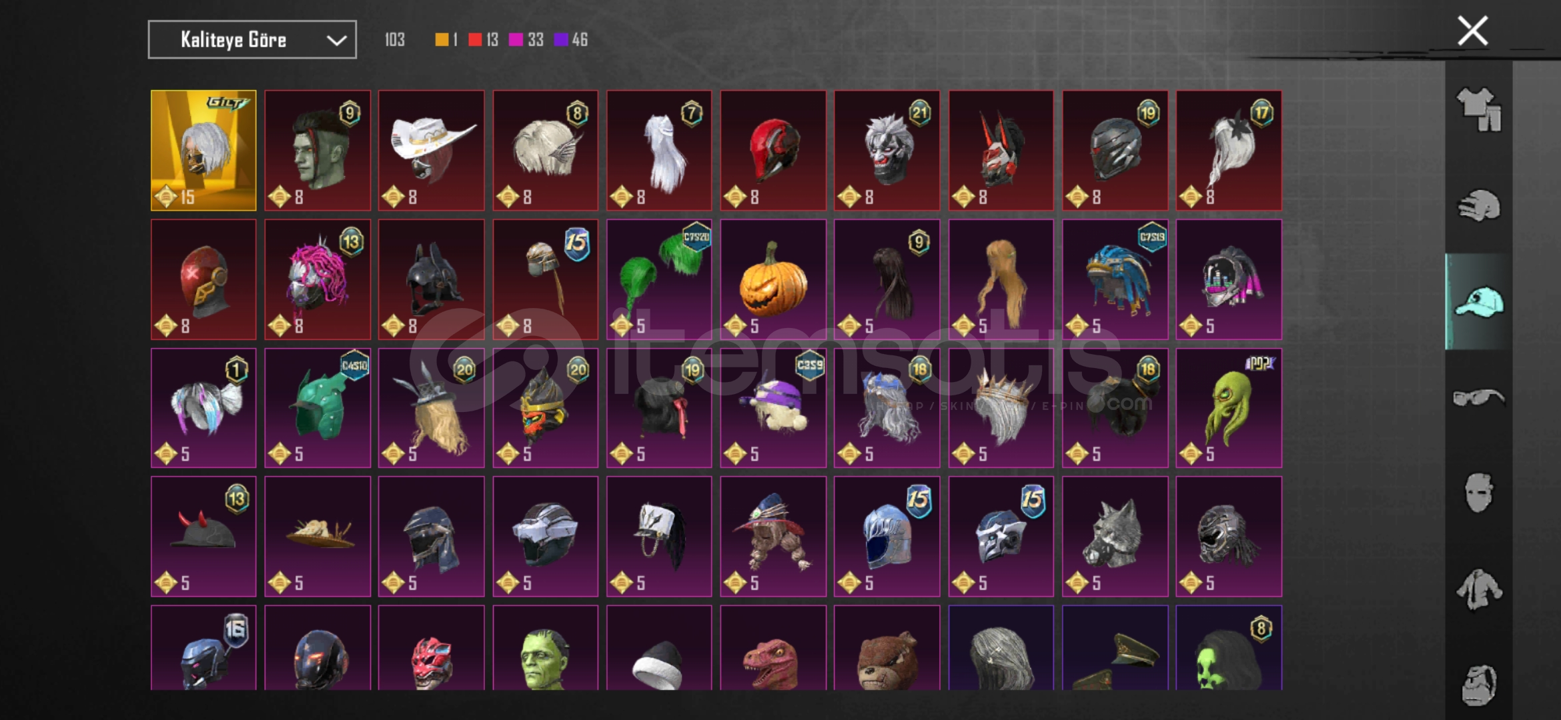Screen dimensions: 1561x720
Task: Select the green octopus head mask
Action: pyautogui.click(x=1229, y=408)
